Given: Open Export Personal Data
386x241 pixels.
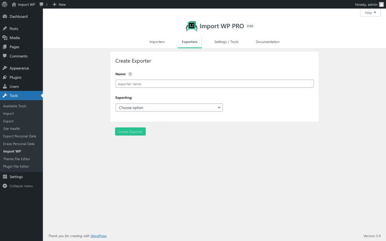Looking at the screenshot, I should tap(20, 136).
